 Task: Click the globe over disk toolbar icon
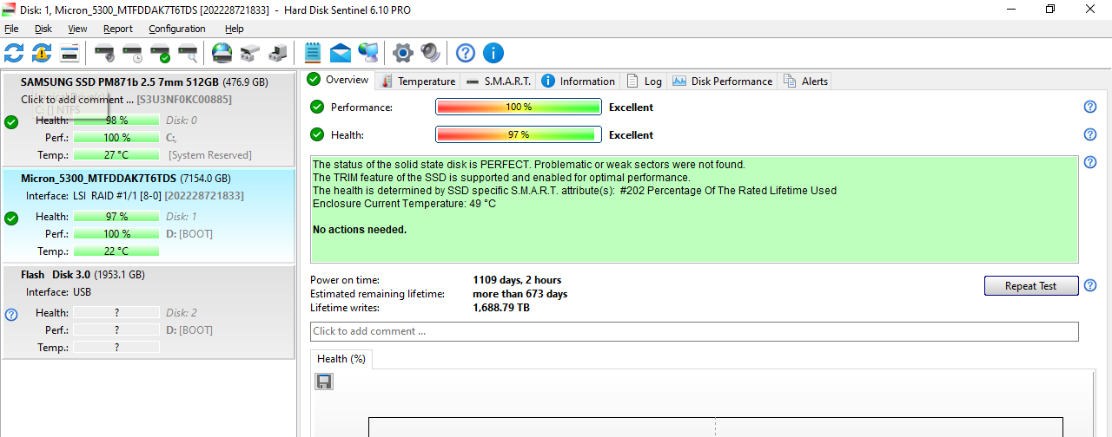pyautogui.click(x=222, y=53)
